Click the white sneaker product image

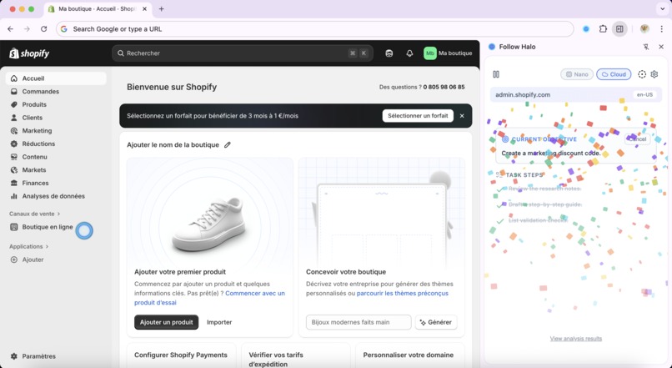tap(209, 224)
